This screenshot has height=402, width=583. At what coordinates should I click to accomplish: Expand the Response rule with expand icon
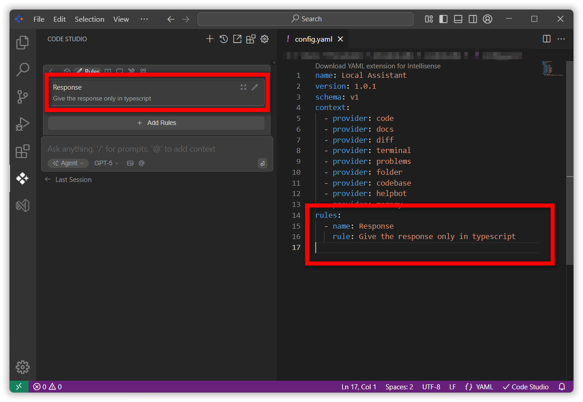(x=243, y=87)
